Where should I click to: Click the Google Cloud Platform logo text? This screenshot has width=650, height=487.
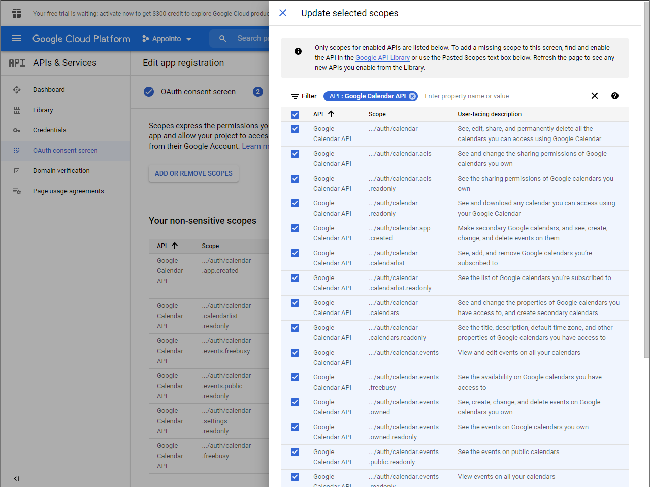81,39
